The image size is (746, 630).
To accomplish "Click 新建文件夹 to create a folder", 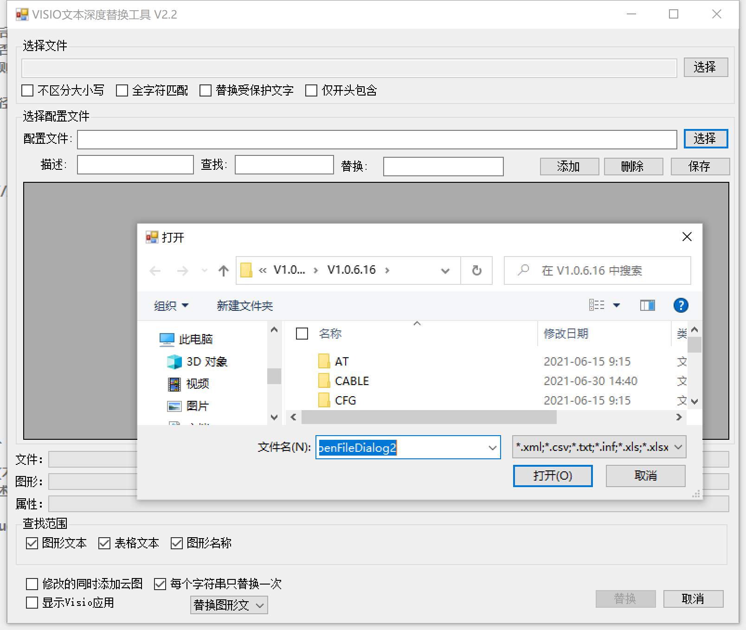I will (245, 306).
